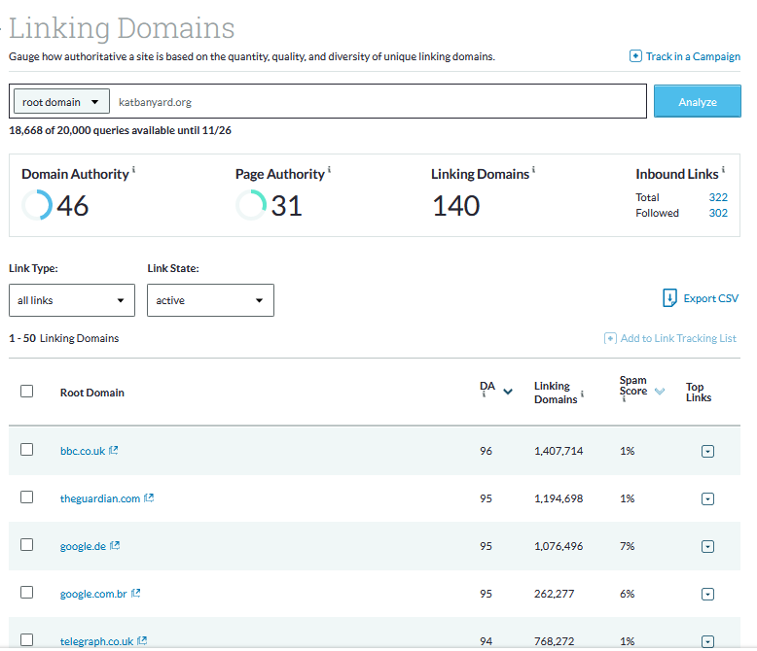Viewport: 757px width, 651px height.
Task: Check the bbc.co.uk row checkbox
Action: point(27,450)
